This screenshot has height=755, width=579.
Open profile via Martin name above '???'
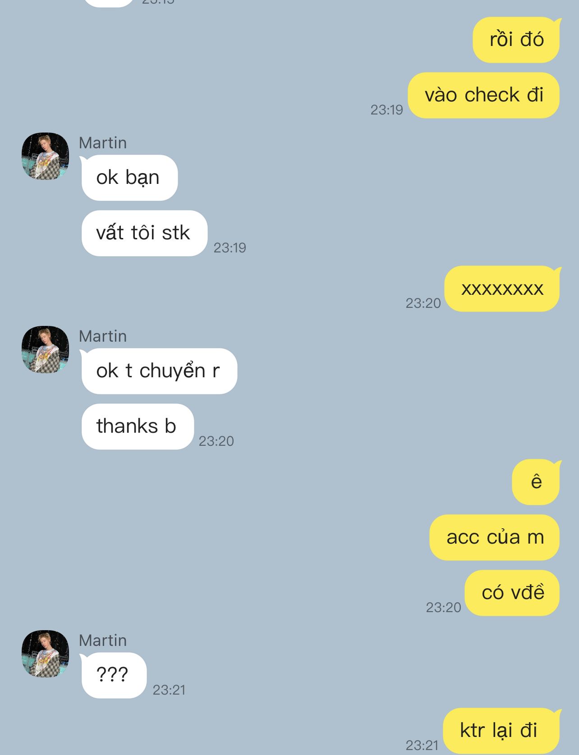[103, 641]
